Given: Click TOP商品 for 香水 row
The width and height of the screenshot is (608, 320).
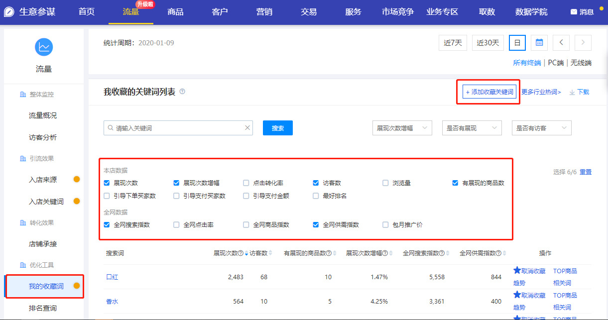Looking at the screenshot, I should click(x=565, y=295).
